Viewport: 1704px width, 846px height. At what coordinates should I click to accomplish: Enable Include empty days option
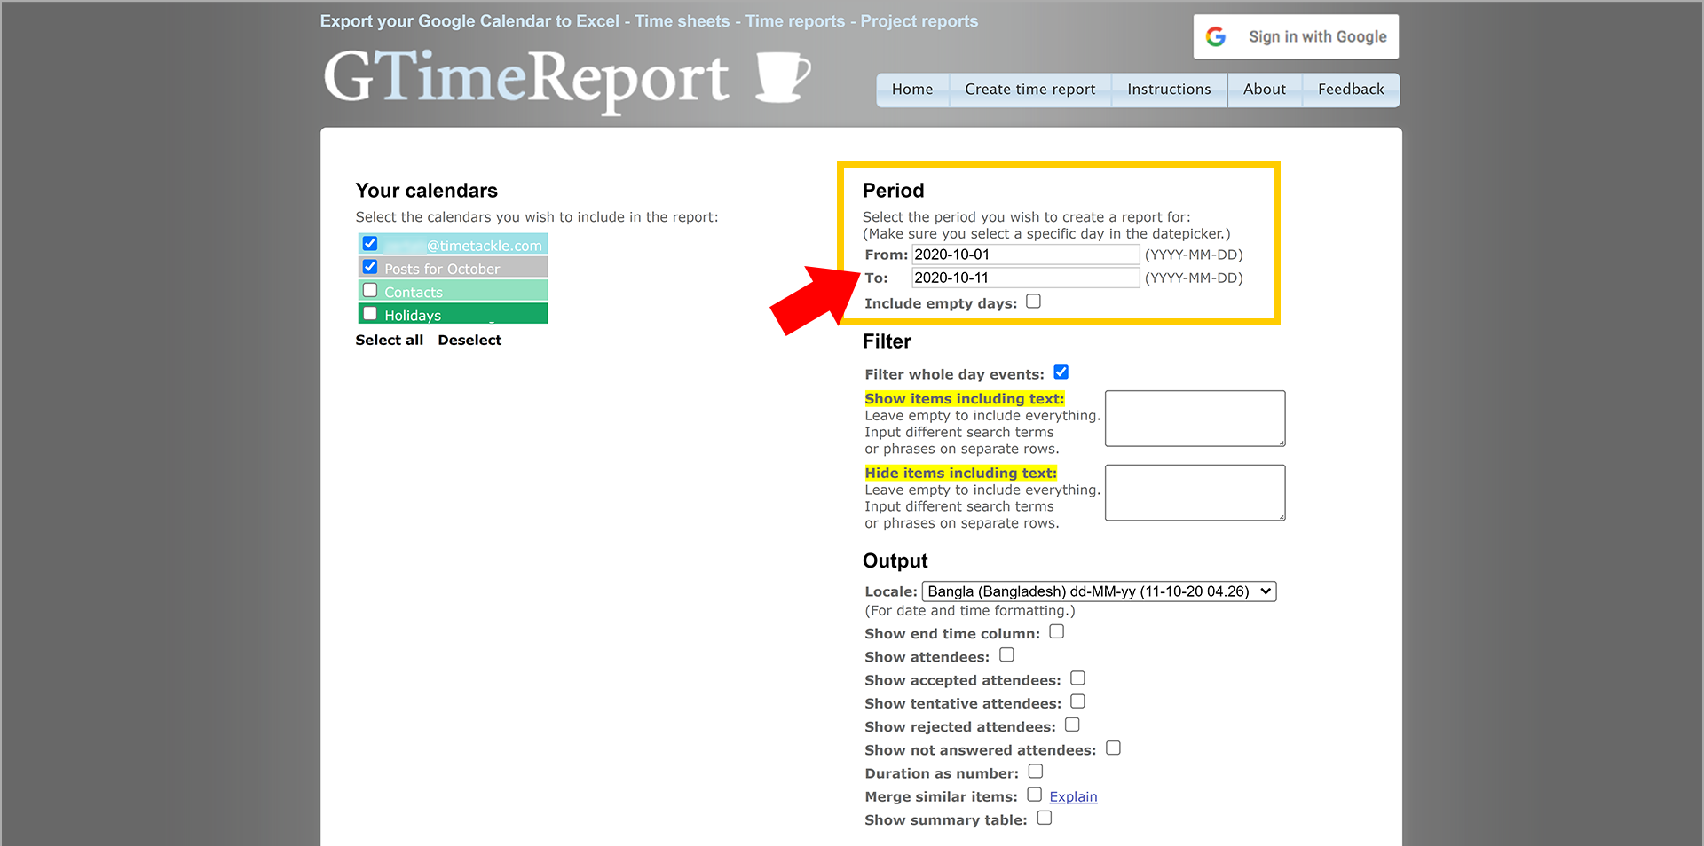pos(1033,302)
